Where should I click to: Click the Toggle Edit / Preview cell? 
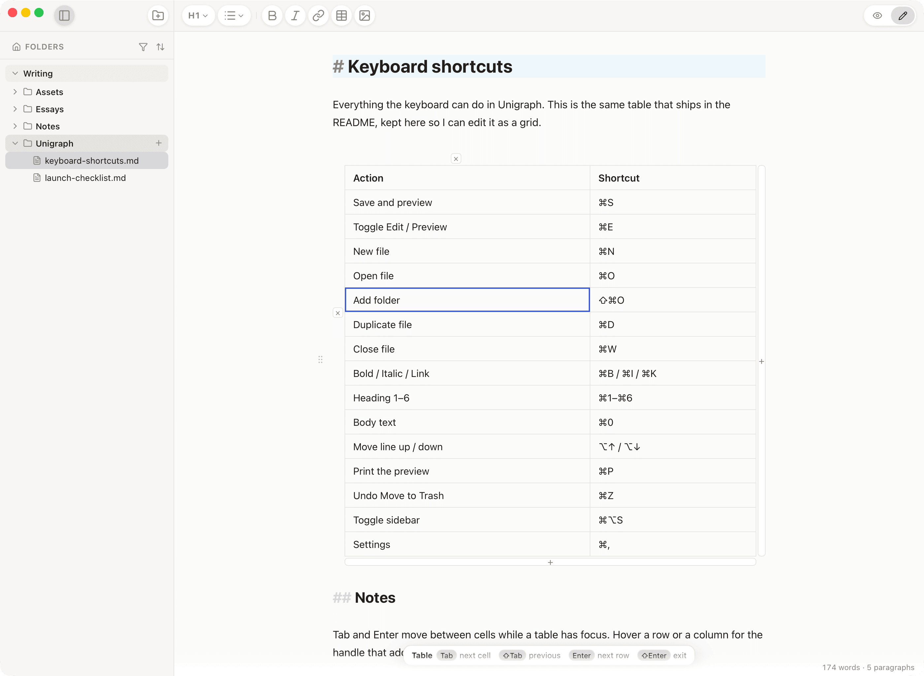click(468, 227)
